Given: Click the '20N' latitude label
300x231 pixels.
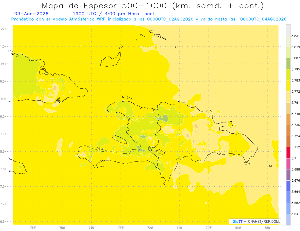Looking at the screenshot, I should pyautogui.click(x=3, y=99).
